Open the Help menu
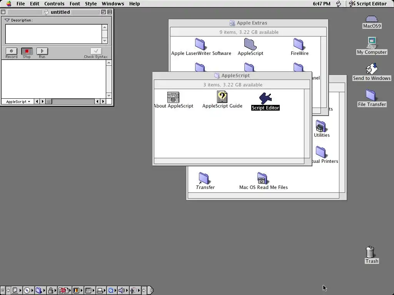Image resolution: width=394 pixels, height=295 pixels. click(134, 4)
